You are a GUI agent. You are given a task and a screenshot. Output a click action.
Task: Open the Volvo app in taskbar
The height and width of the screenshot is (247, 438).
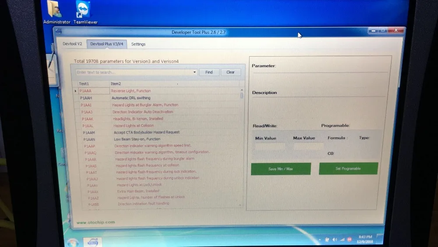coord(93,242)
